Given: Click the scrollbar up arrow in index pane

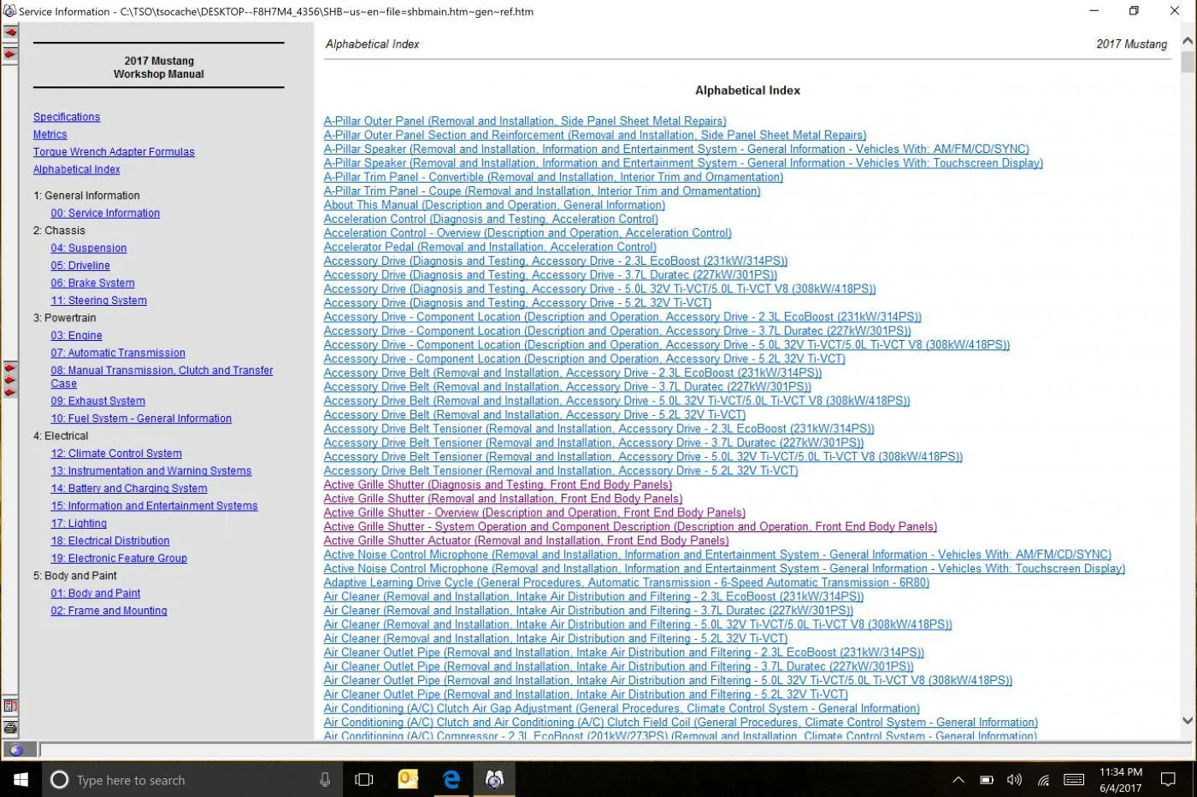Looking at the screenshot, I should coord(1188,41).
